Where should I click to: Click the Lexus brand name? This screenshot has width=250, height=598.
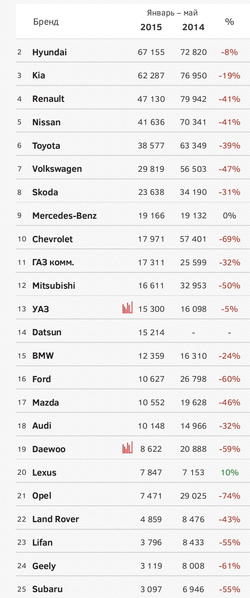coord(44,472)
